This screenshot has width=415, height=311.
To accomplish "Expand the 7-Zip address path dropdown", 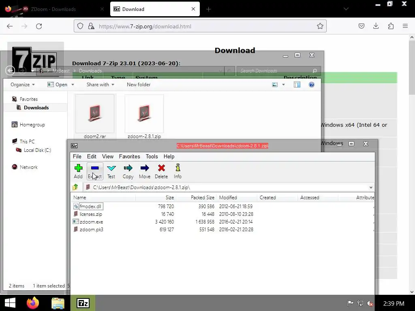I will [x=371, y=187].
